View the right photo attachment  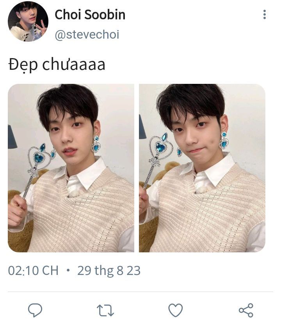[202, 168]
